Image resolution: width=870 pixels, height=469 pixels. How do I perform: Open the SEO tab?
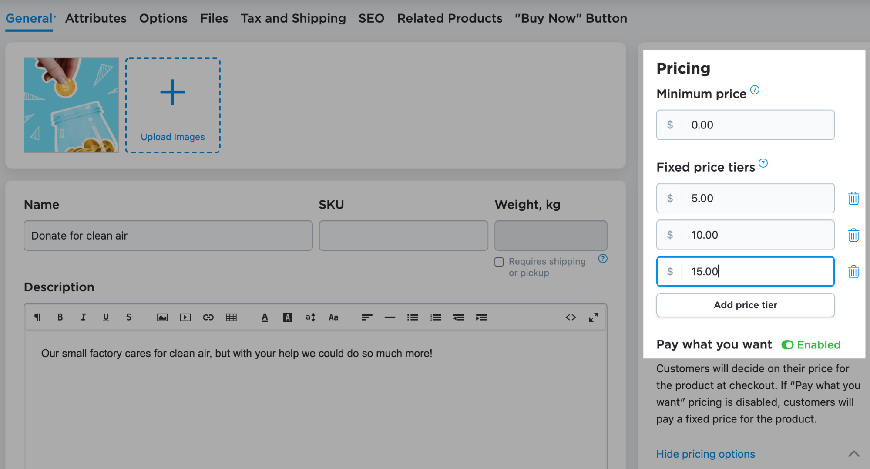click(371, 18)
